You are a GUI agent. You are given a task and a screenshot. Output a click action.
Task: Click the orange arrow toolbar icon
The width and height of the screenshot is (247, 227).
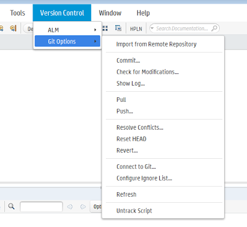coord(13,28)
